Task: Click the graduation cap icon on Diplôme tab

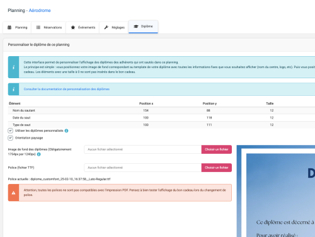Action: click(x=136, y=26)
